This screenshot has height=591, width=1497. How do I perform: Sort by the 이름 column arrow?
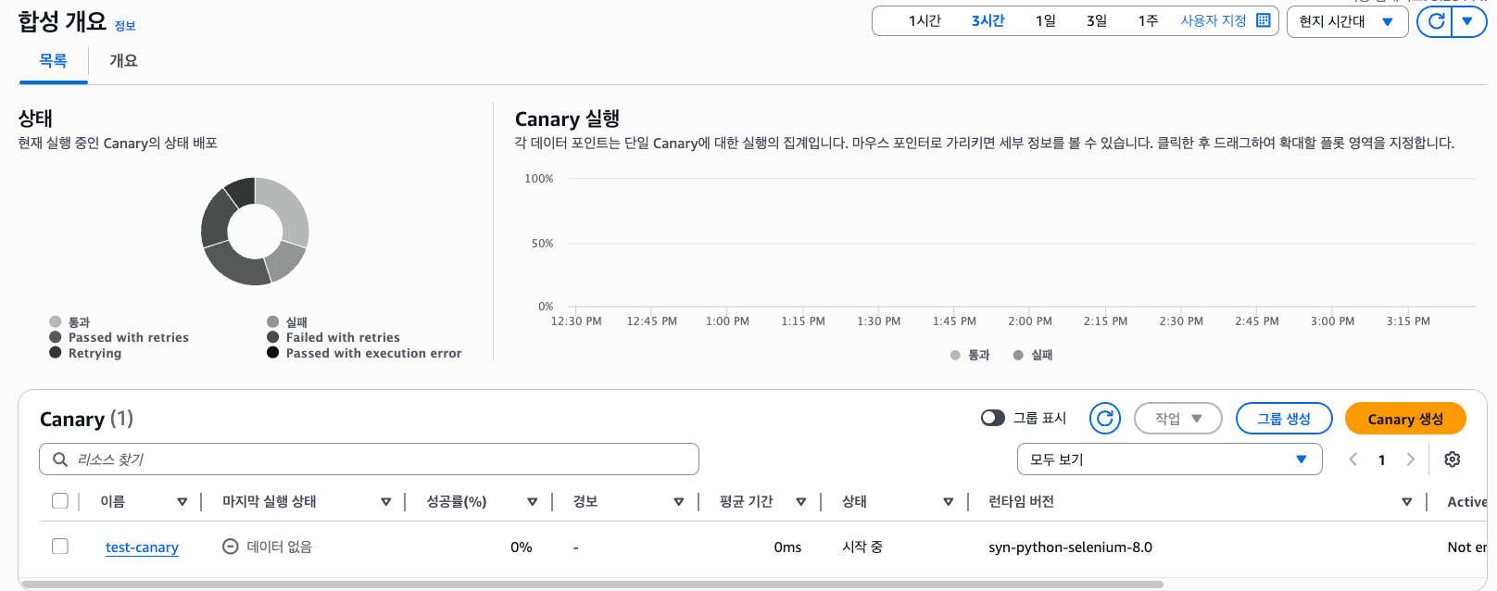[x=182, y=502]
